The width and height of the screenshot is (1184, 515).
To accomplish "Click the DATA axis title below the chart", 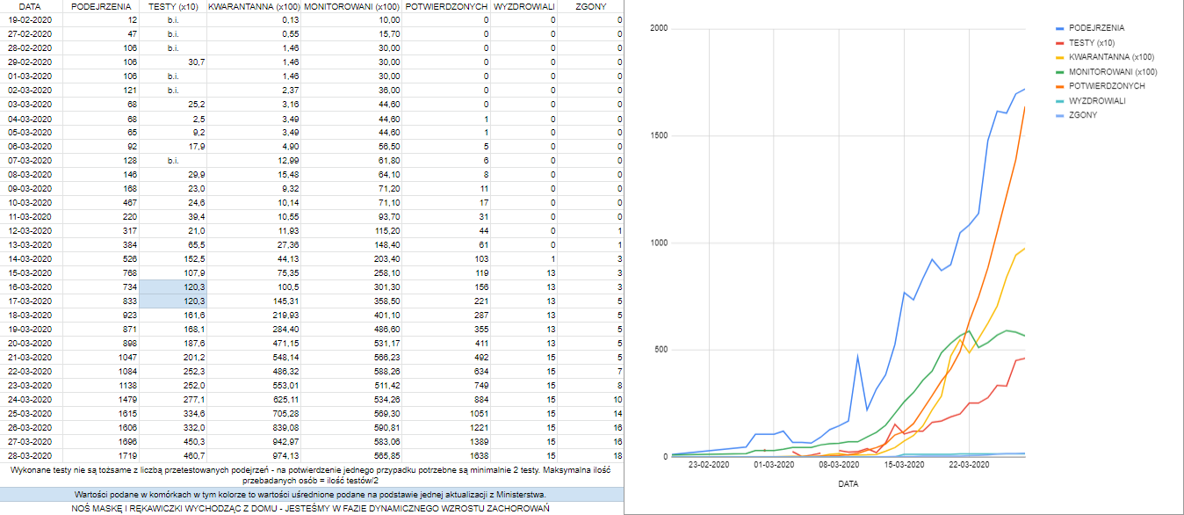I will pyautogui.click(x=848, y=484).
